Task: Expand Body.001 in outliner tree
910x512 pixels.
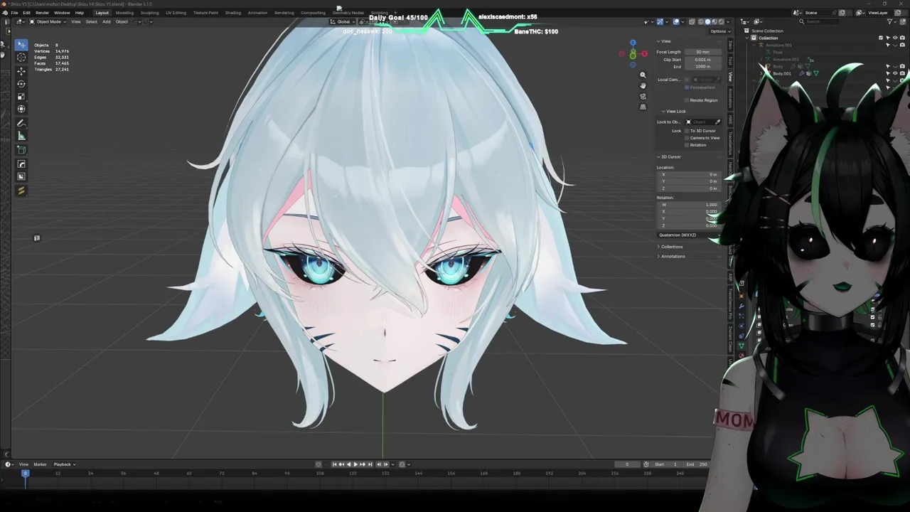Action: click(x=761, y=73)
